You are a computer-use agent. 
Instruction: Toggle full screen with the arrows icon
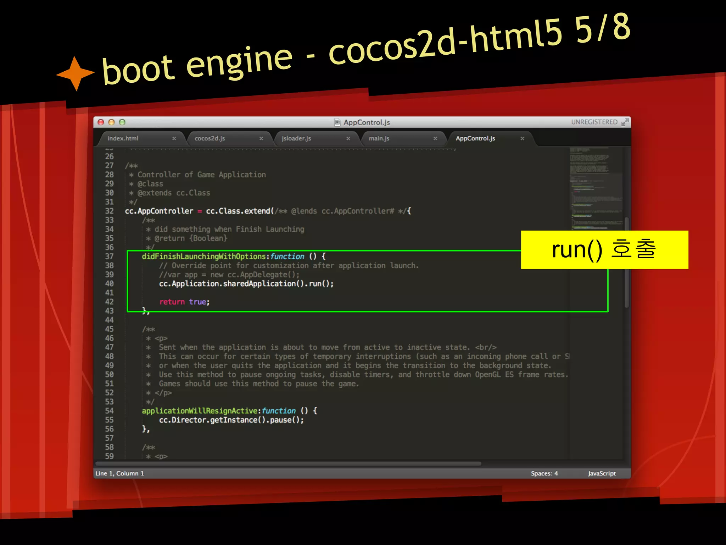(x=625, y=122)
